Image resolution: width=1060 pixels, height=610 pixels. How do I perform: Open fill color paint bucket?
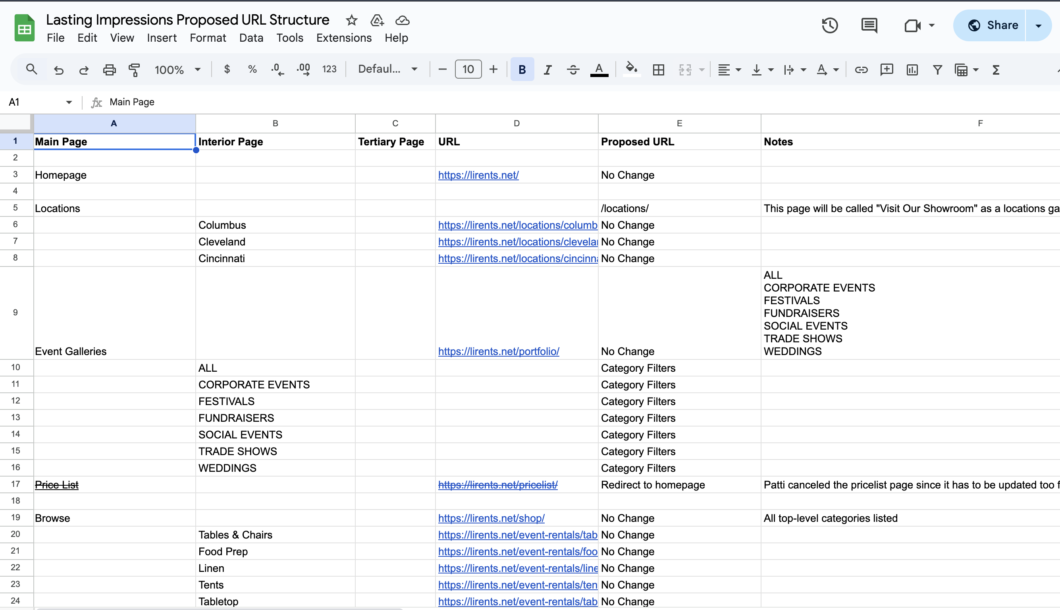point(632,69)
